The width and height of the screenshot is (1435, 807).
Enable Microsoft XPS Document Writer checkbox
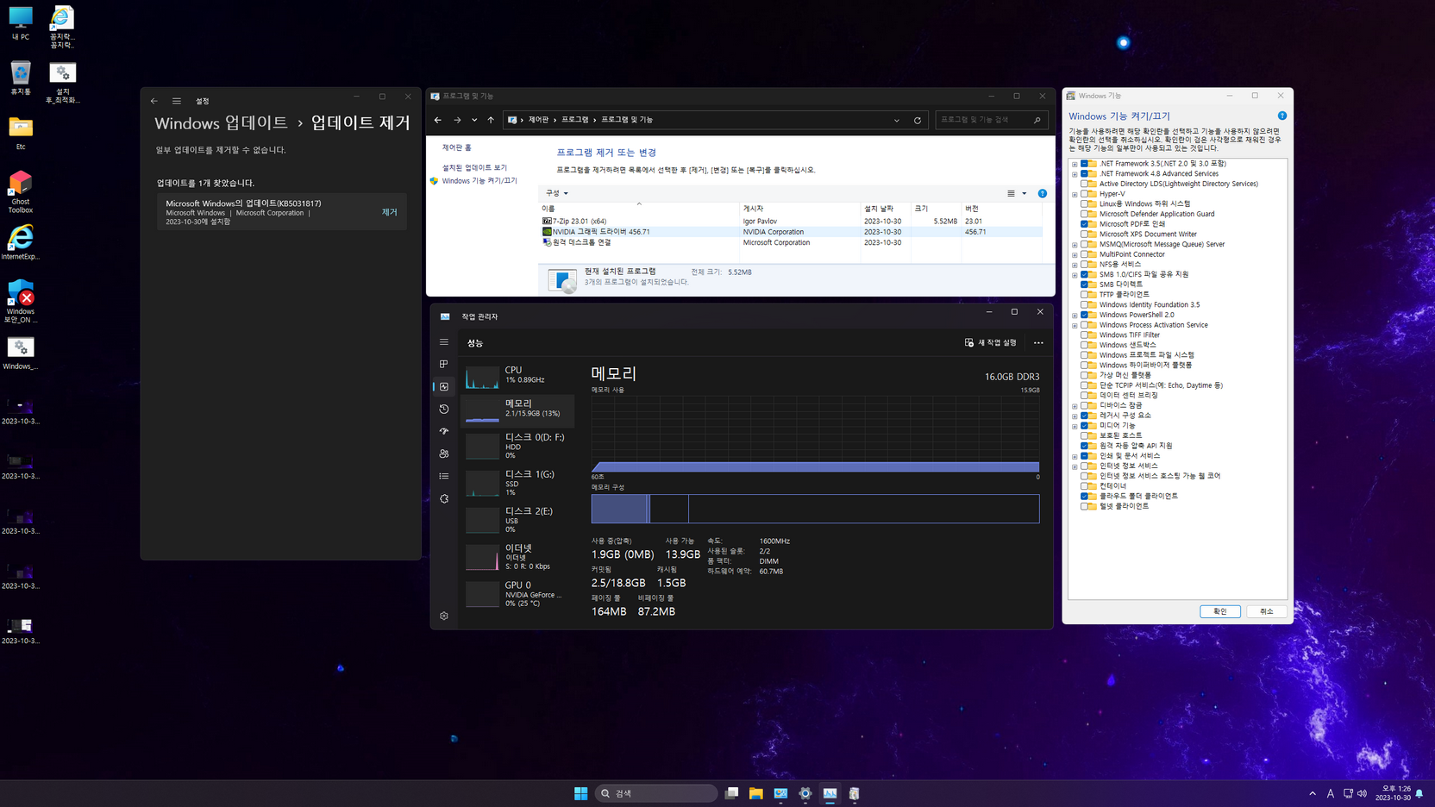[1085, 234]
